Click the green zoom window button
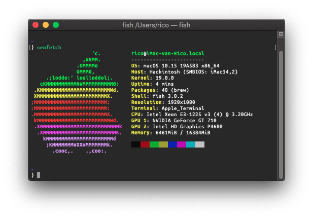This screenshot has height=218, width=313. click(x=56, y=25)
